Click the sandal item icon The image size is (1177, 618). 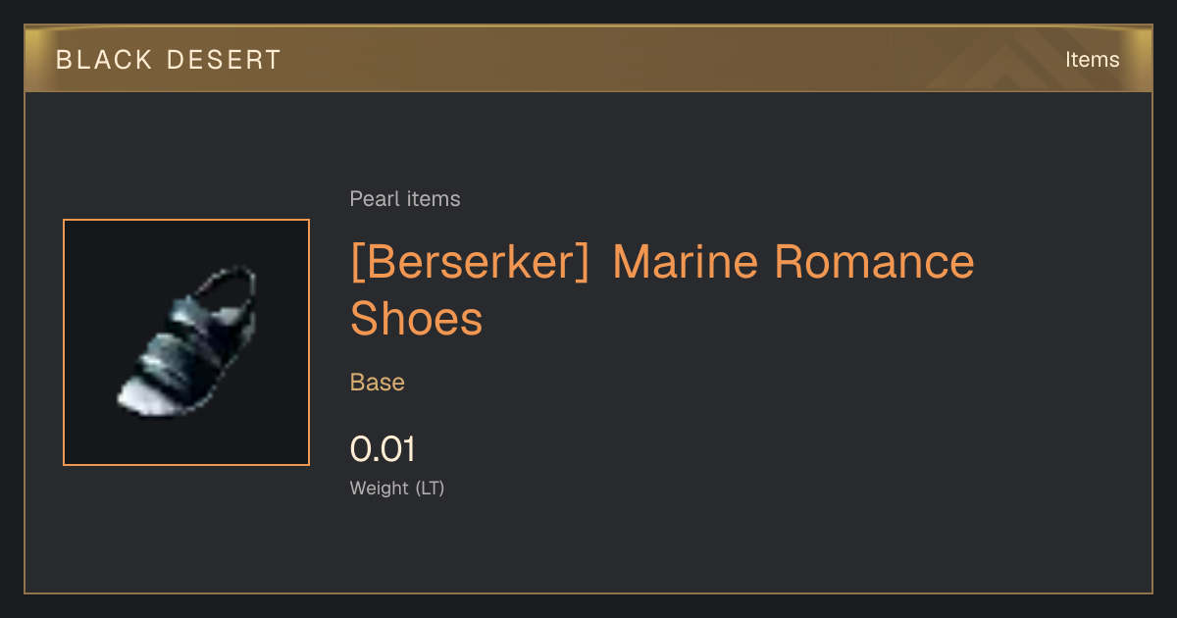point(186,342)
